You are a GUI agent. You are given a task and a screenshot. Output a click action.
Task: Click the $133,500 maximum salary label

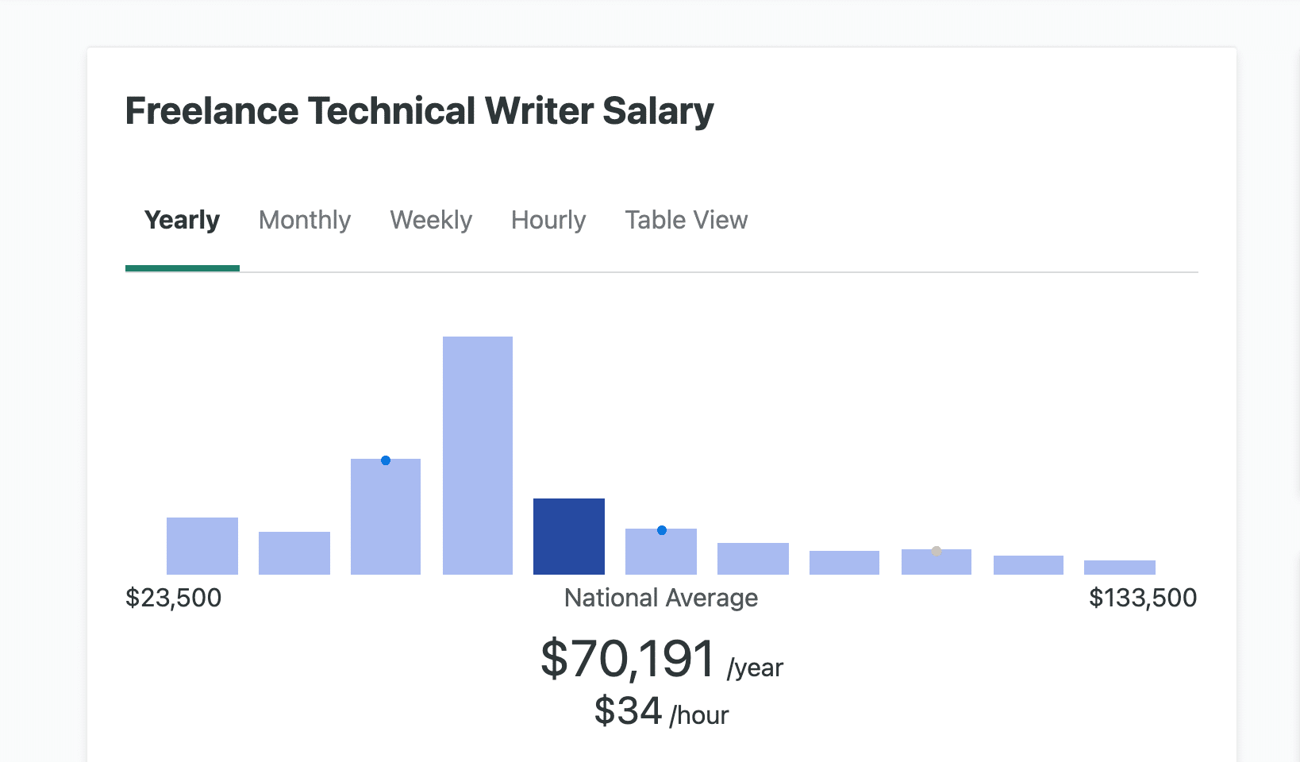click(x=1144, y=598)
